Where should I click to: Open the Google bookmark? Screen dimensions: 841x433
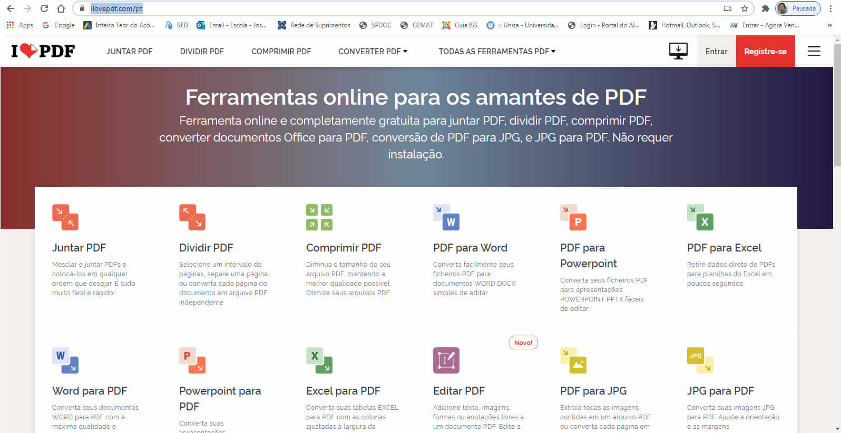[x=58, y=25]
